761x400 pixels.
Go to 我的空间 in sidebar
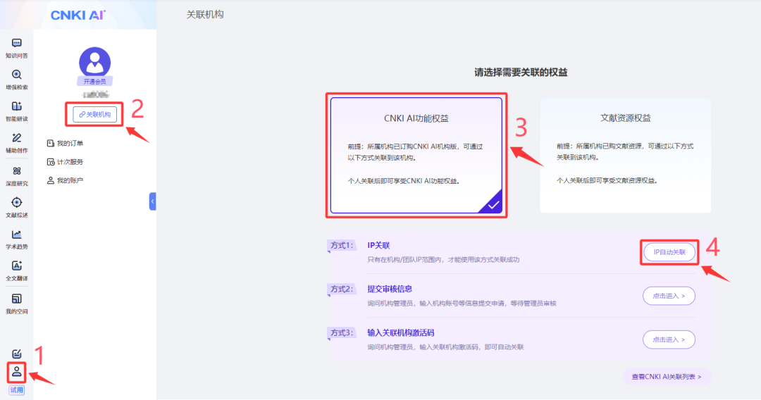pos(16,303)
